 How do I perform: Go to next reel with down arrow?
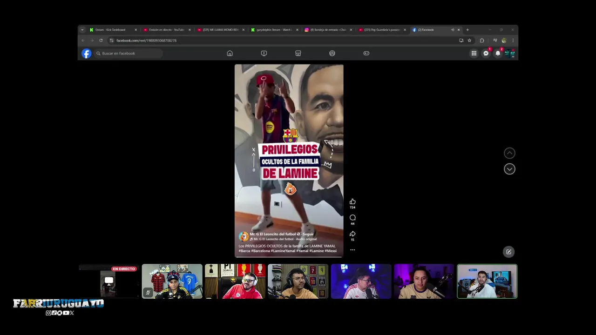pos(509,169)
